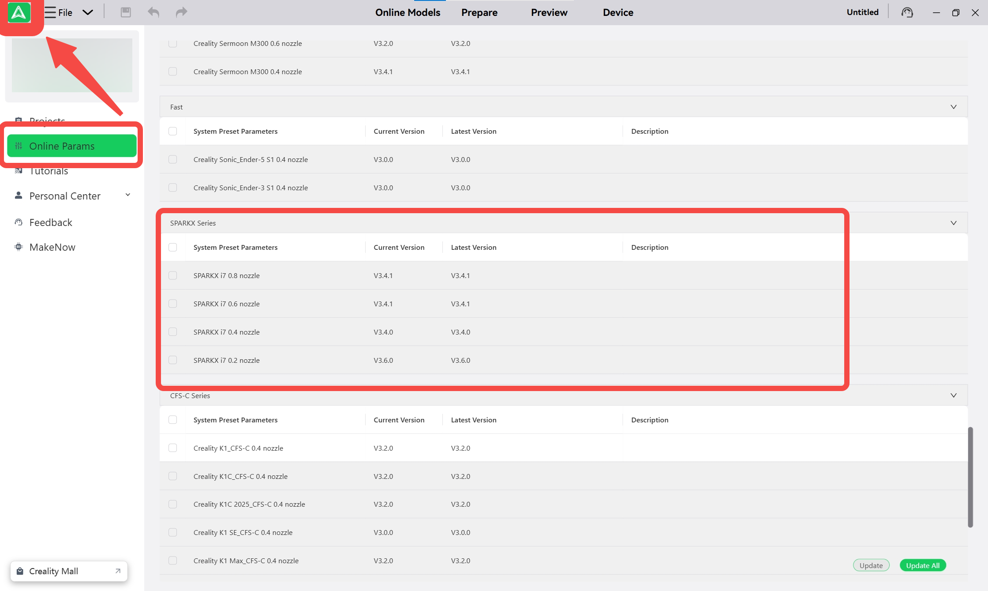Click the save disk icon

126,12
